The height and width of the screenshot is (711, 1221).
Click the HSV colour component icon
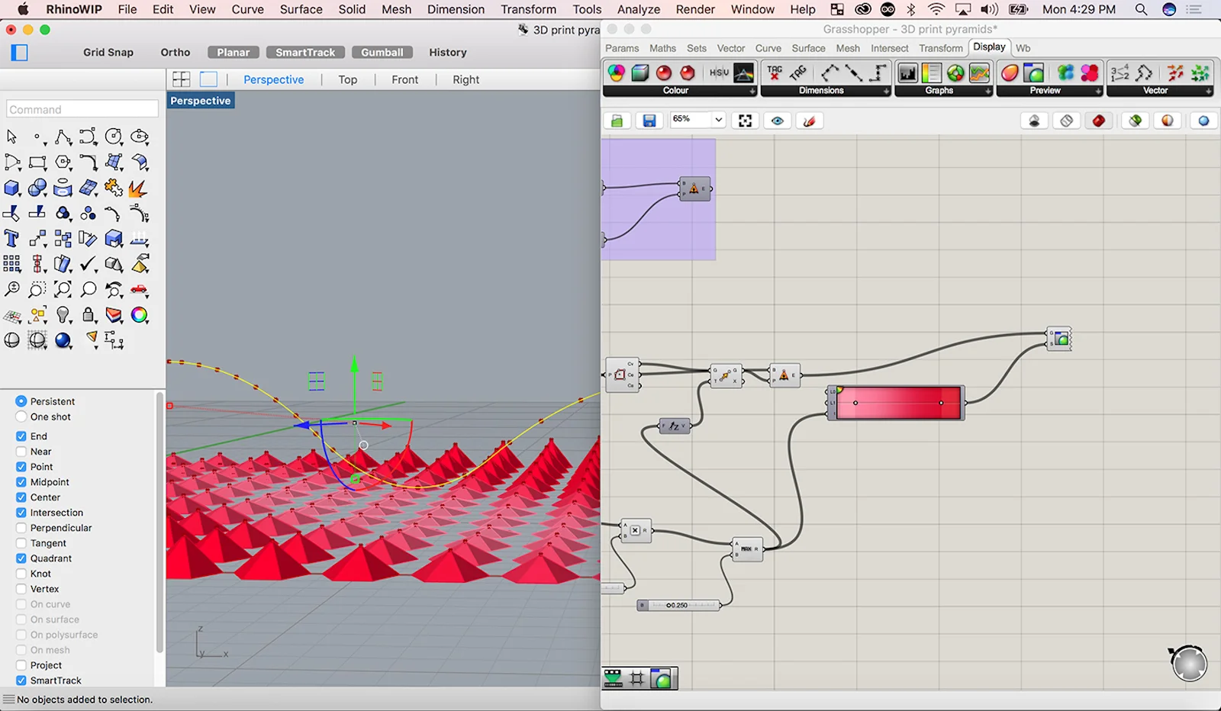point(719,73)
